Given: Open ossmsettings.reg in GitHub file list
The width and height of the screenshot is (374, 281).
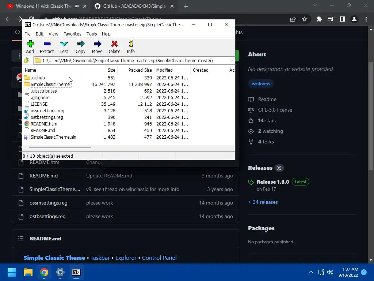Looking at the screenshot, I should click(49, 203).
